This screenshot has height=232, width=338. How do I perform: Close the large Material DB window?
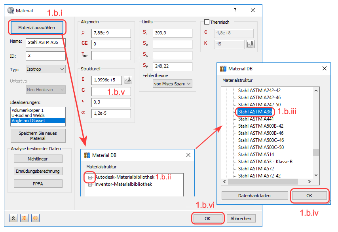point(325,68)
